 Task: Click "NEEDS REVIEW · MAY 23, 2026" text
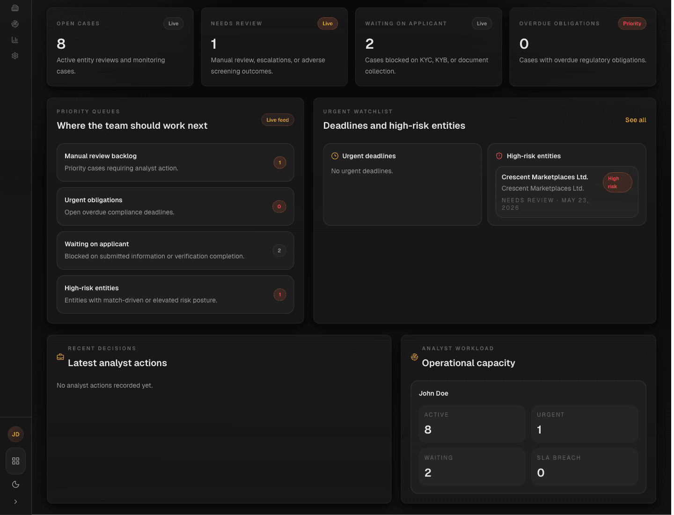point(545,204)
